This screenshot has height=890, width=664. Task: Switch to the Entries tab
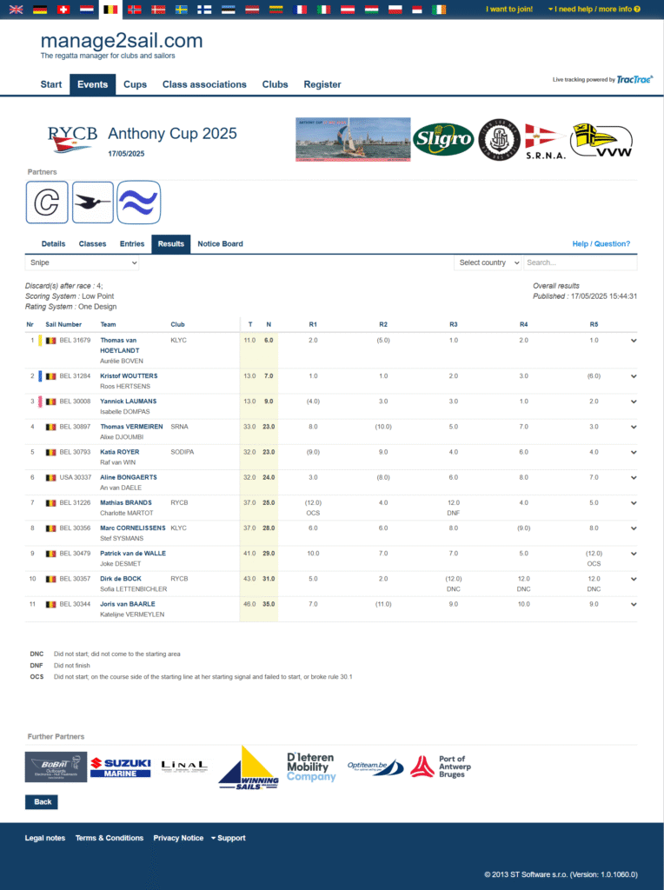pyautogui.click(x=132, y=244)
